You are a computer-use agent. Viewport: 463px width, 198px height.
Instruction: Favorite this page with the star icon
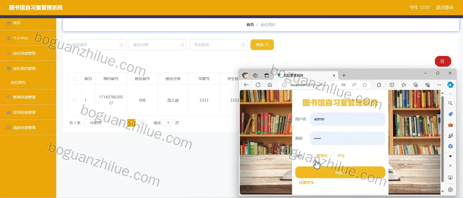pyautogui.click(x=365, y=85)
